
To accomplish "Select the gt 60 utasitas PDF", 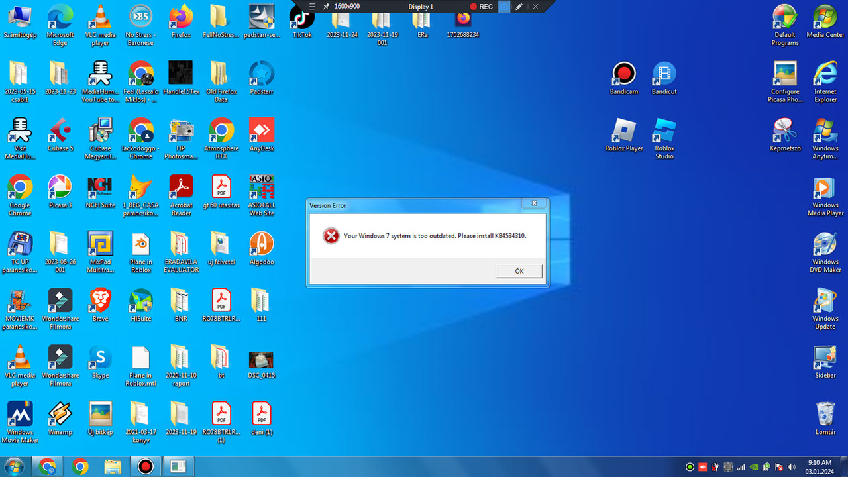I will pyautogui.click(x=221, y=192).
